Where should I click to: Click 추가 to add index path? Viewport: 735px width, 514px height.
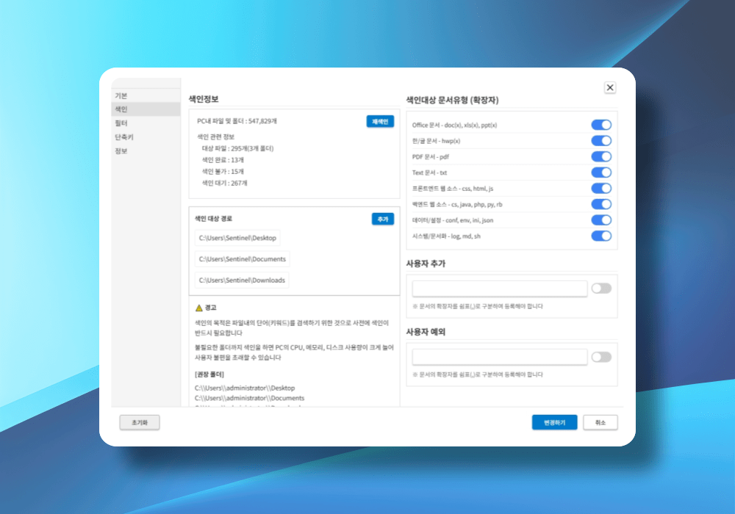point(382,219)
